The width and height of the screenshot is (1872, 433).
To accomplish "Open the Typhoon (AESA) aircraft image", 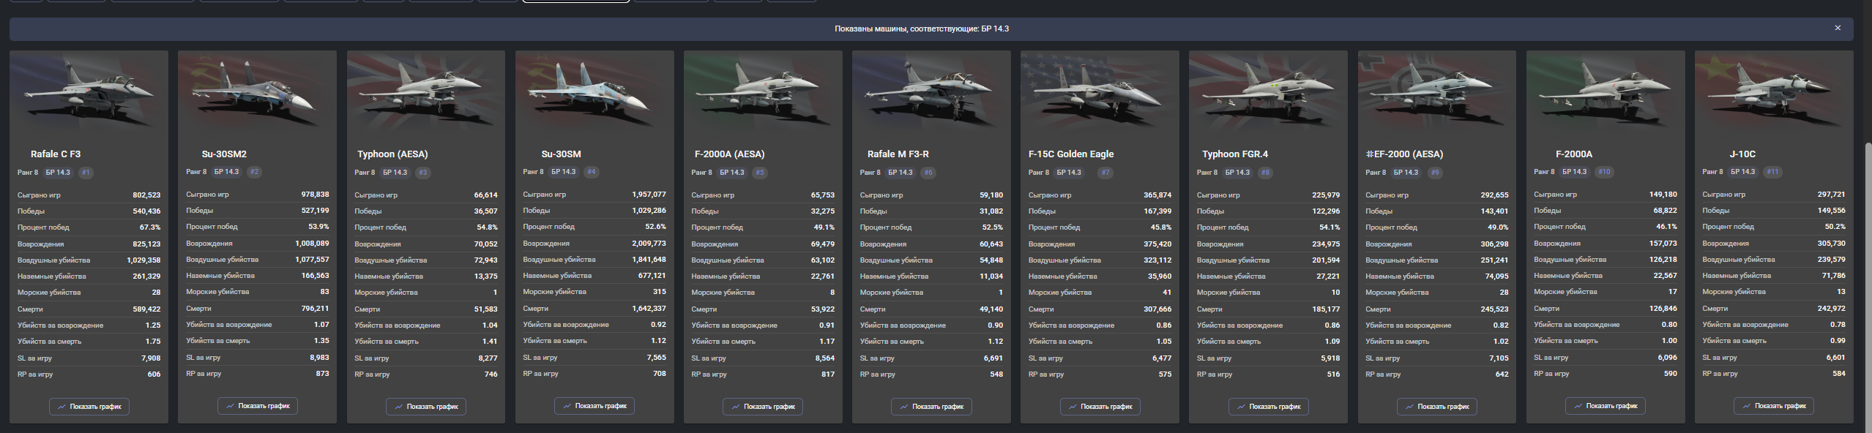I will tap(425, 92).
